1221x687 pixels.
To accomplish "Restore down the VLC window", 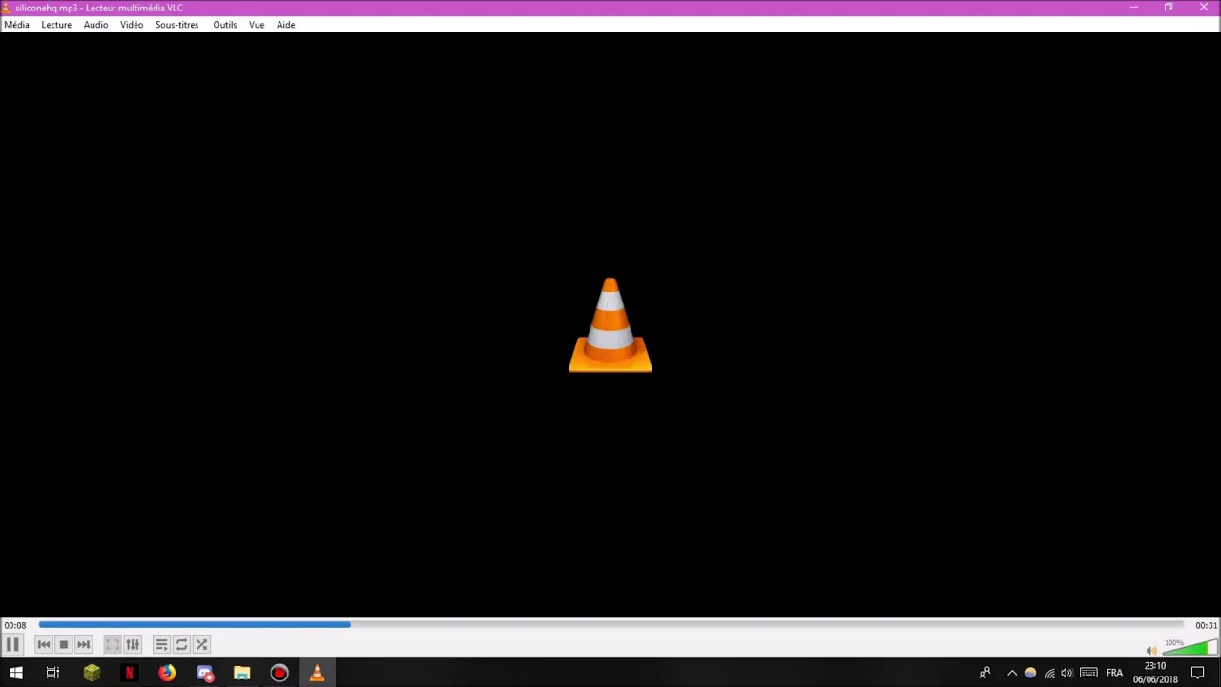I will [x=1169, y=8].
